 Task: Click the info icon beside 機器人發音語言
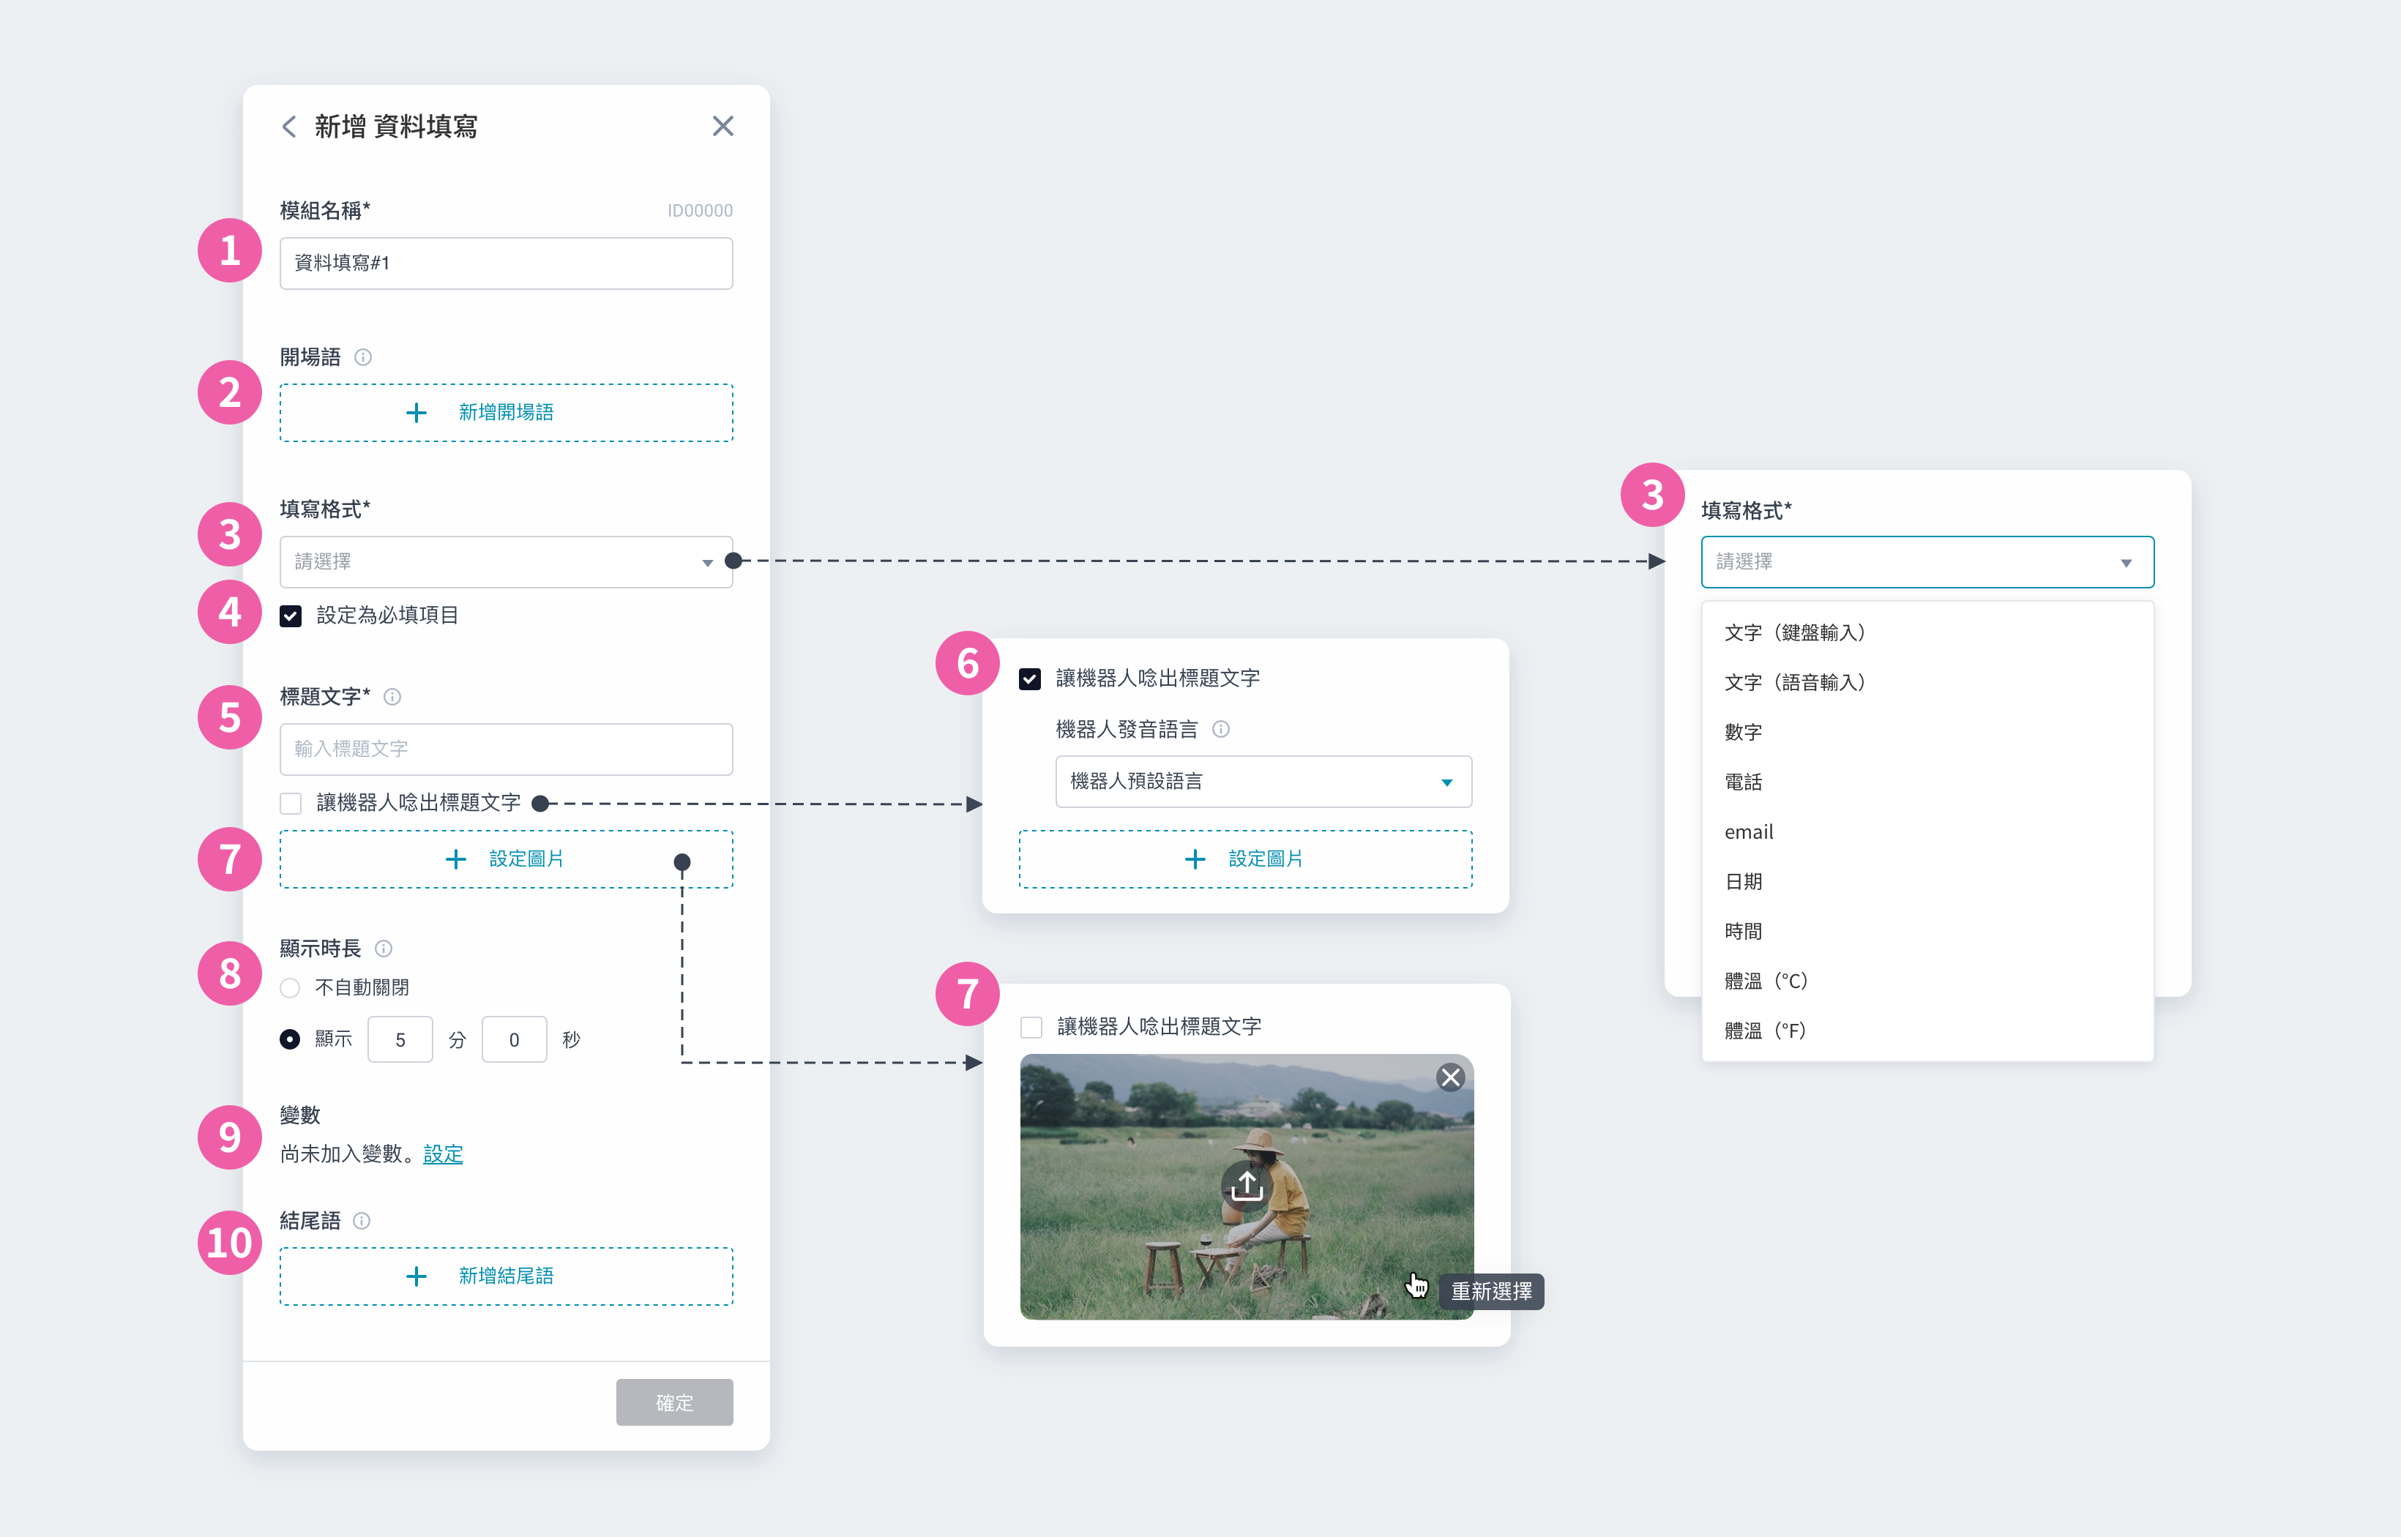[x=1220, y=730]
